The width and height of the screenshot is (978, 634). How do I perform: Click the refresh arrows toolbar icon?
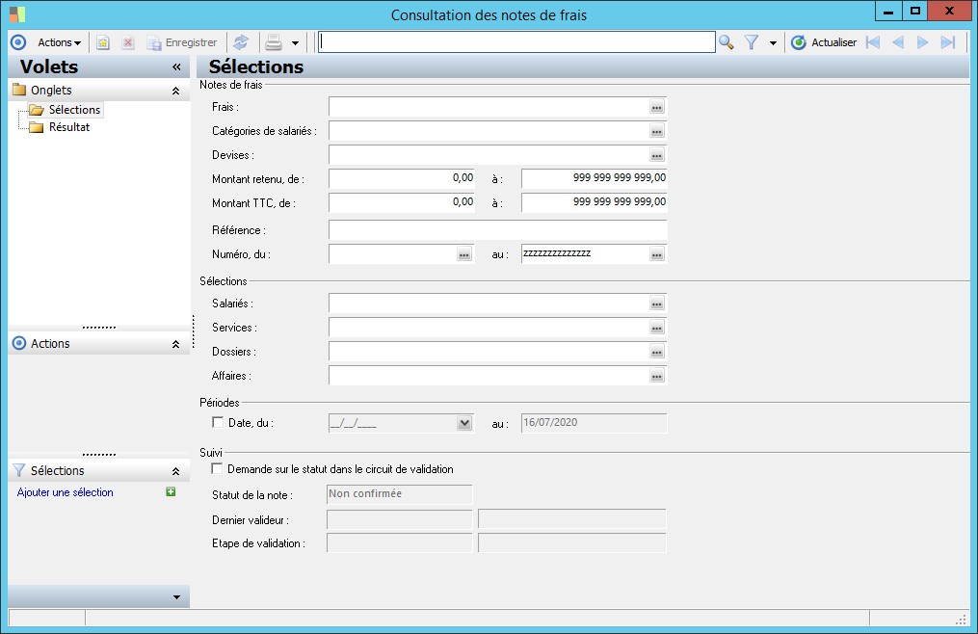point(241,42)
